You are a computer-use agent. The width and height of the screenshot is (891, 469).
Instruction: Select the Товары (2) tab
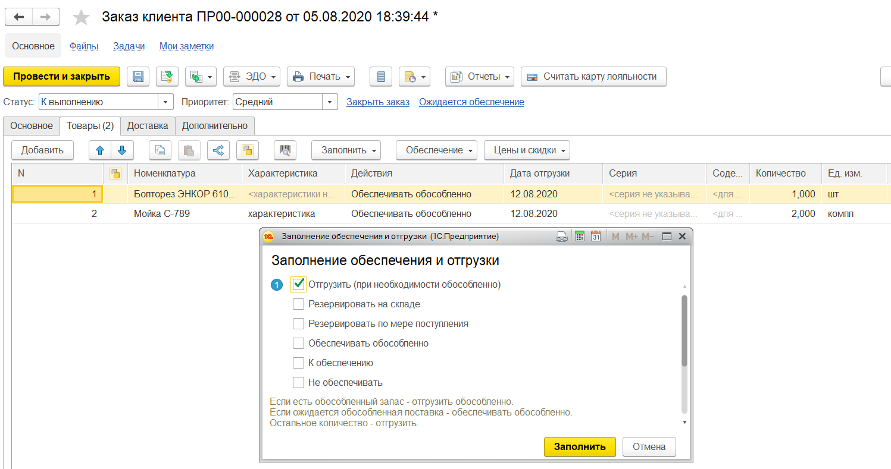click(x=90, y=126)
